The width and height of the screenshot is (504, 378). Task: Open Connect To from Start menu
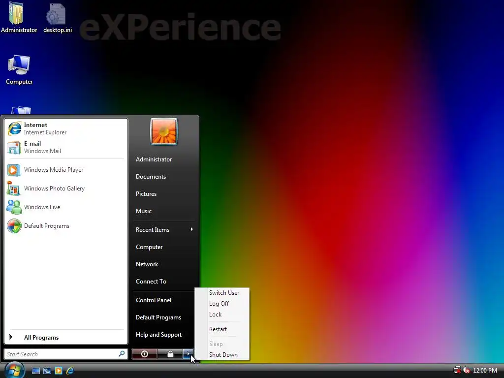[x=164, y=282]
